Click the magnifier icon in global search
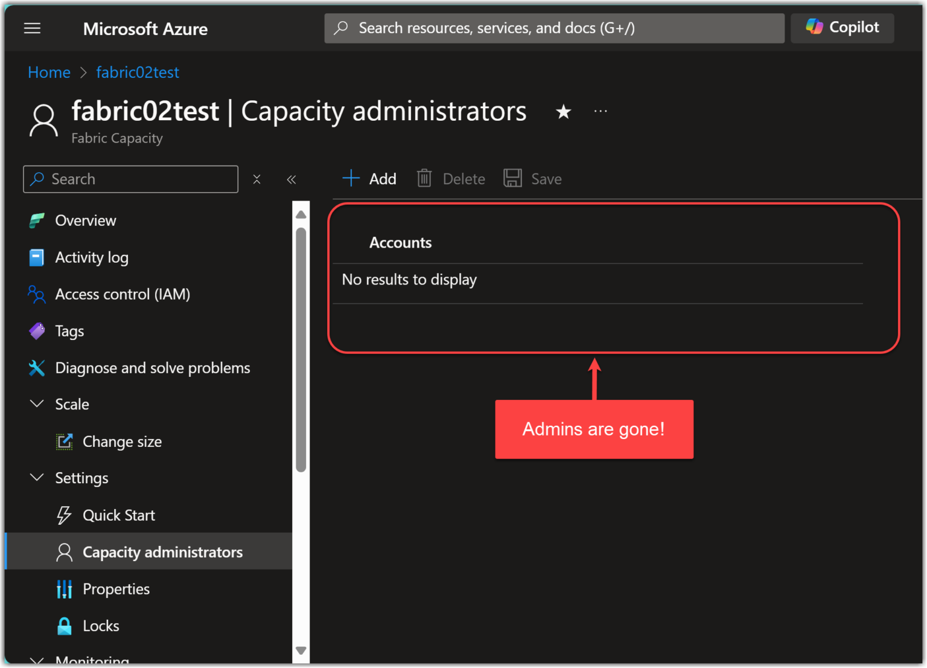Viewport: 927px width, 668px height. click(341, 28)
